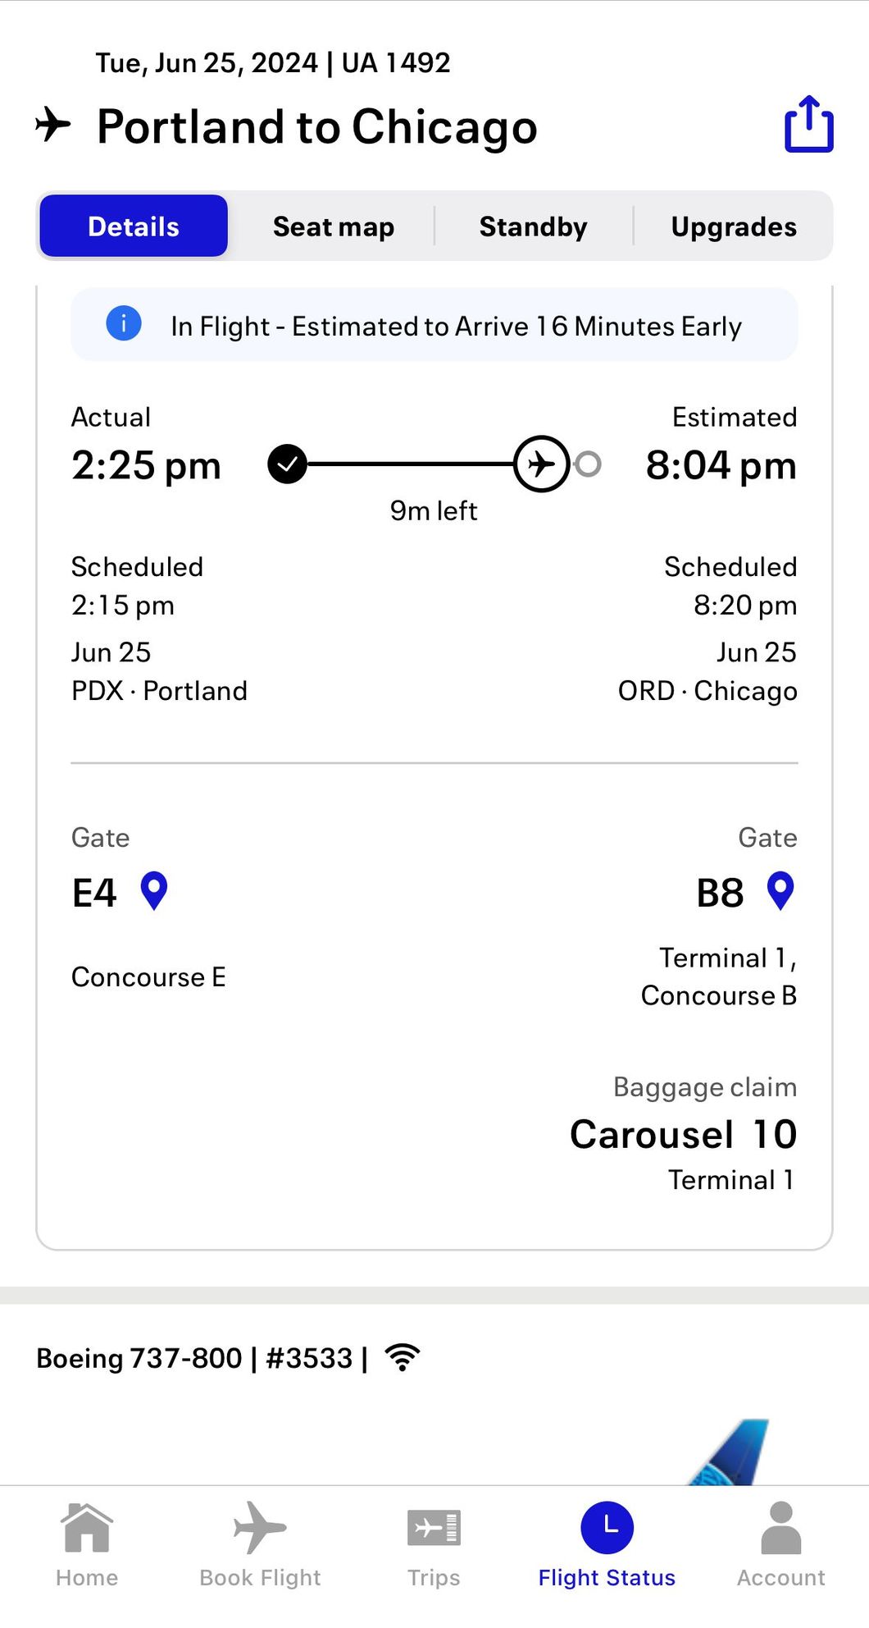
Task: Tap the Flight Status clock icon
Action: pos(607,1528)
